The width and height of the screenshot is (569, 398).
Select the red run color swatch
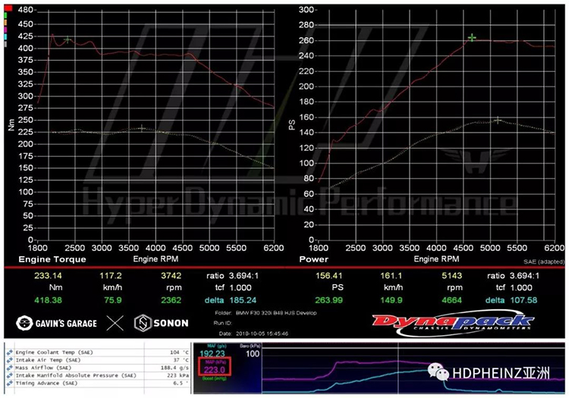click(8, 8)
